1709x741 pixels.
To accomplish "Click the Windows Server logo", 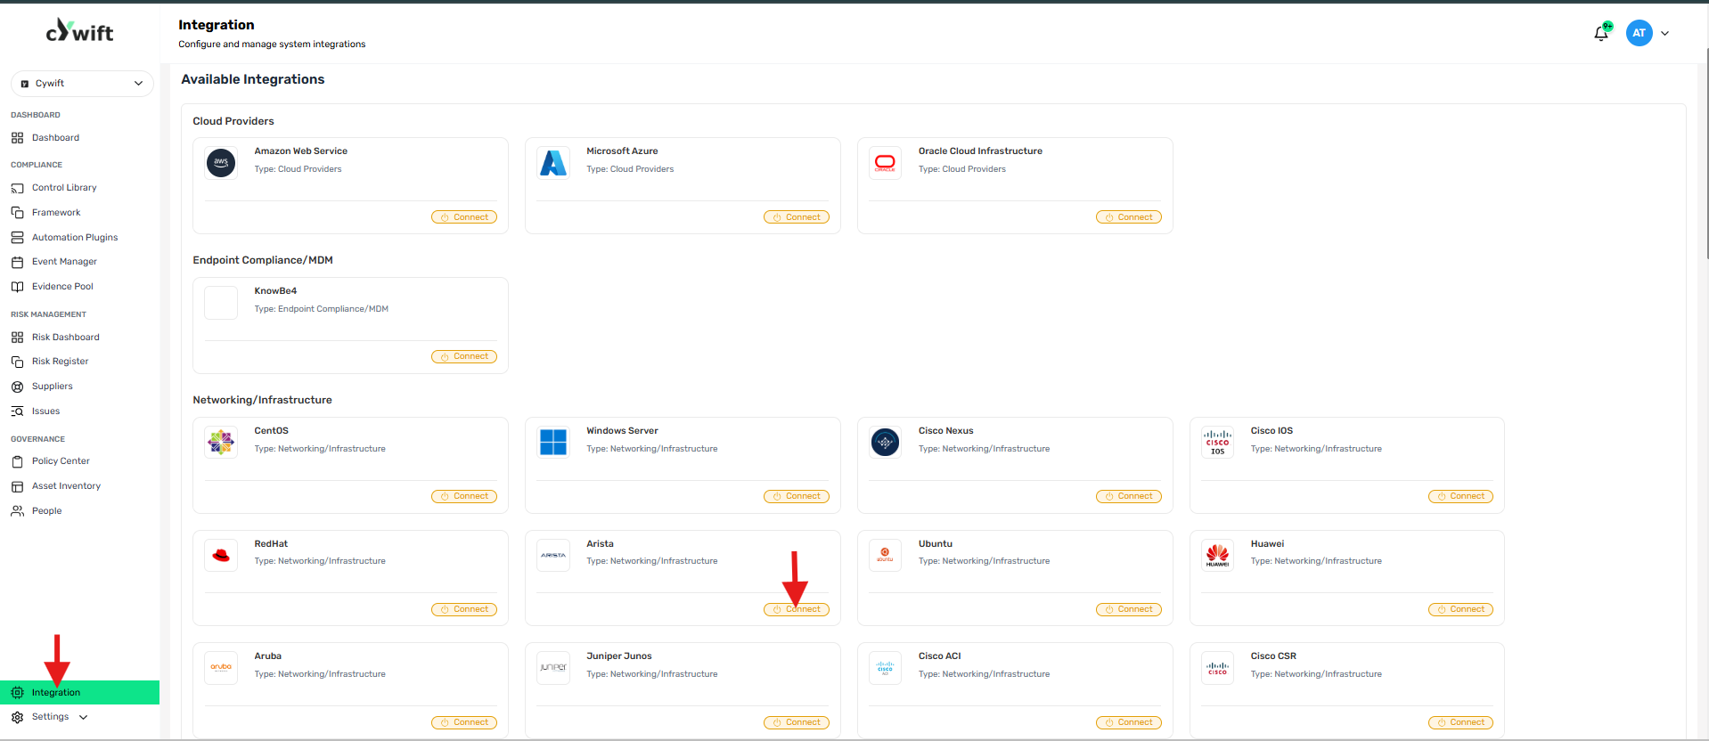I will tap(553, 442).
